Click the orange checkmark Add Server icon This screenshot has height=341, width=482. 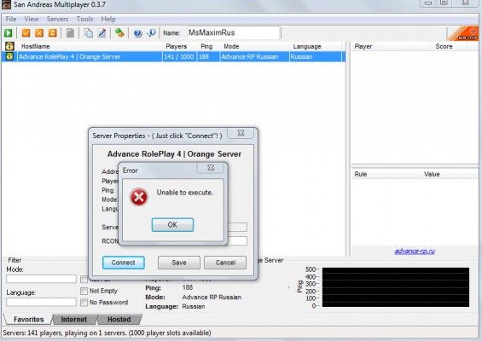click(x=26, y=33)
